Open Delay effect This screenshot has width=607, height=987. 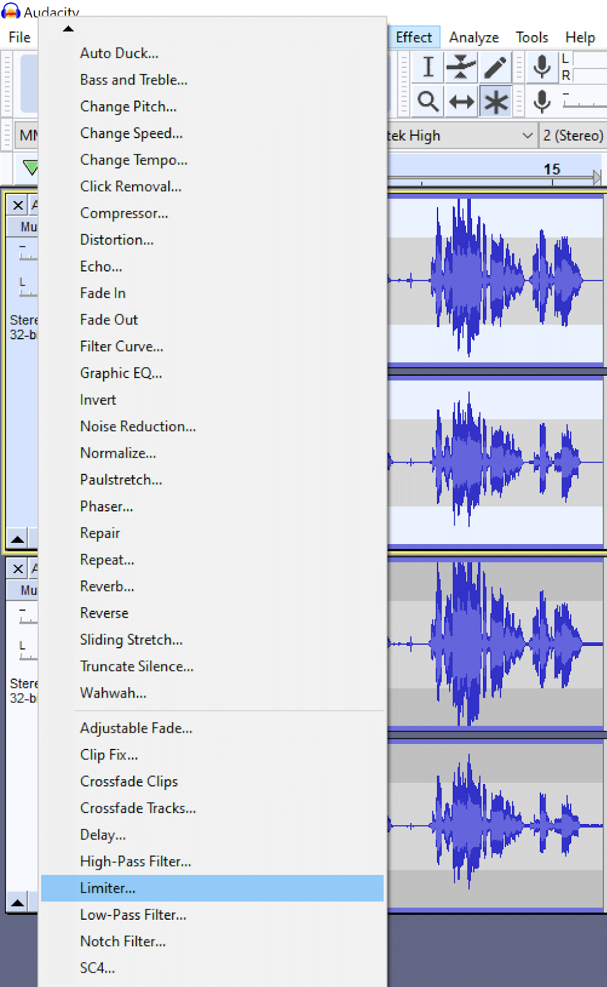pyautogui.click(x=213, y=835)
